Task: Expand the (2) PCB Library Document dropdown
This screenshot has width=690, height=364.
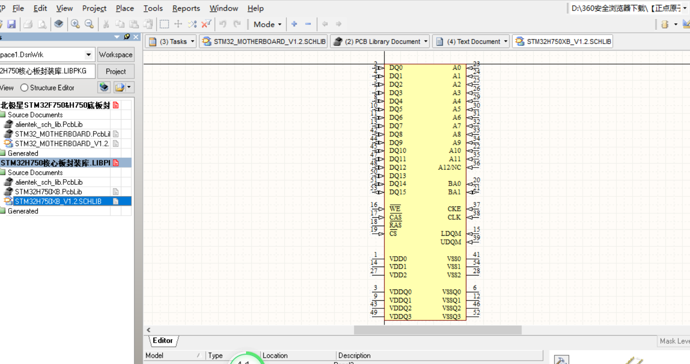Action: pyautogui.click(x=426, y=42)
